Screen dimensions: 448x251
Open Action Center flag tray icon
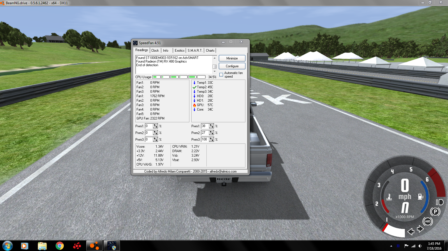[x=406, y=246]
